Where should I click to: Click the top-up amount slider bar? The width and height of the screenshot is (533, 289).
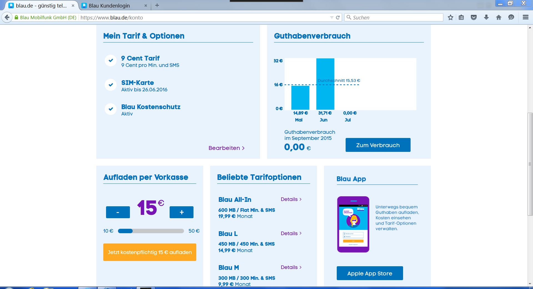click(151, 231)
